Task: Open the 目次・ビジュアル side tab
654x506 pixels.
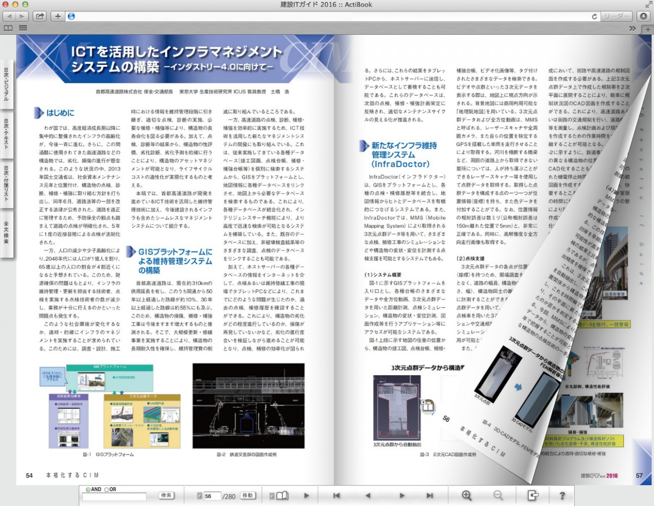Action: point(6,84)
